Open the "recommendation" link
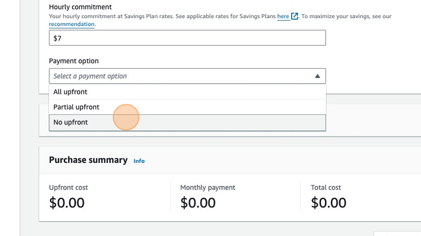The image size is (421, 236). click(71, 24)
